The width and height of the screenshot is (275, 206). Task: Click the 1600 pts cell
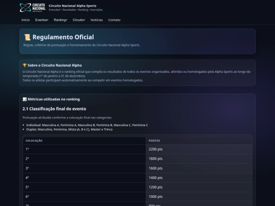point(199,168)
